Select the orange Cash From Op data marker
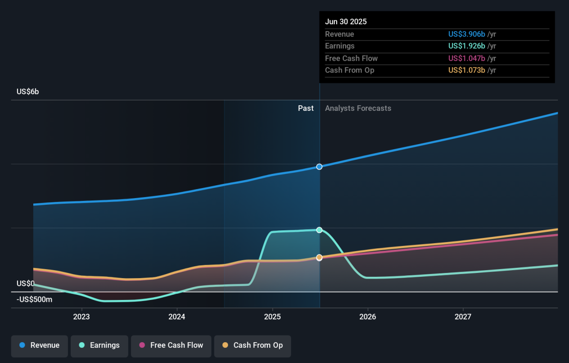Viewport: 569px width, 363px height. tap(319, 257)
